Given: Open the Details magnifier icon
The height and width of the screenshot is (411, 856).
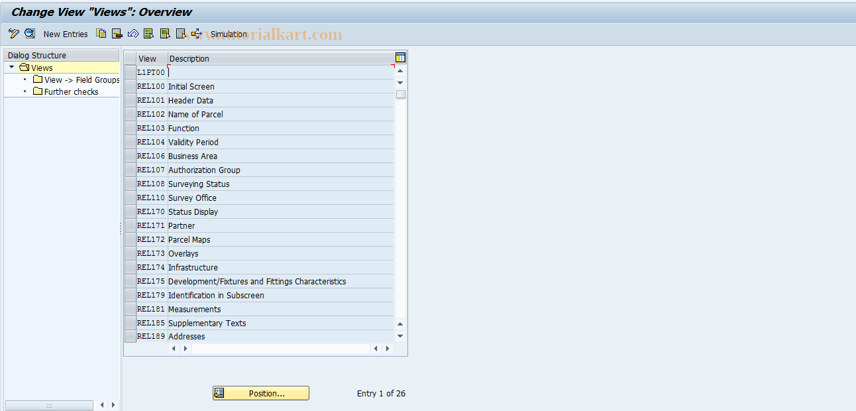Looking at the screenshot, I should 30,34.
